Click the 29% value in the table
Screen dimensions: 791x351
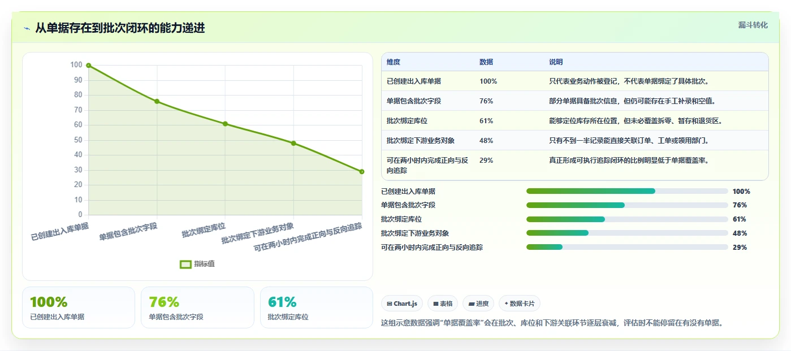486,161
